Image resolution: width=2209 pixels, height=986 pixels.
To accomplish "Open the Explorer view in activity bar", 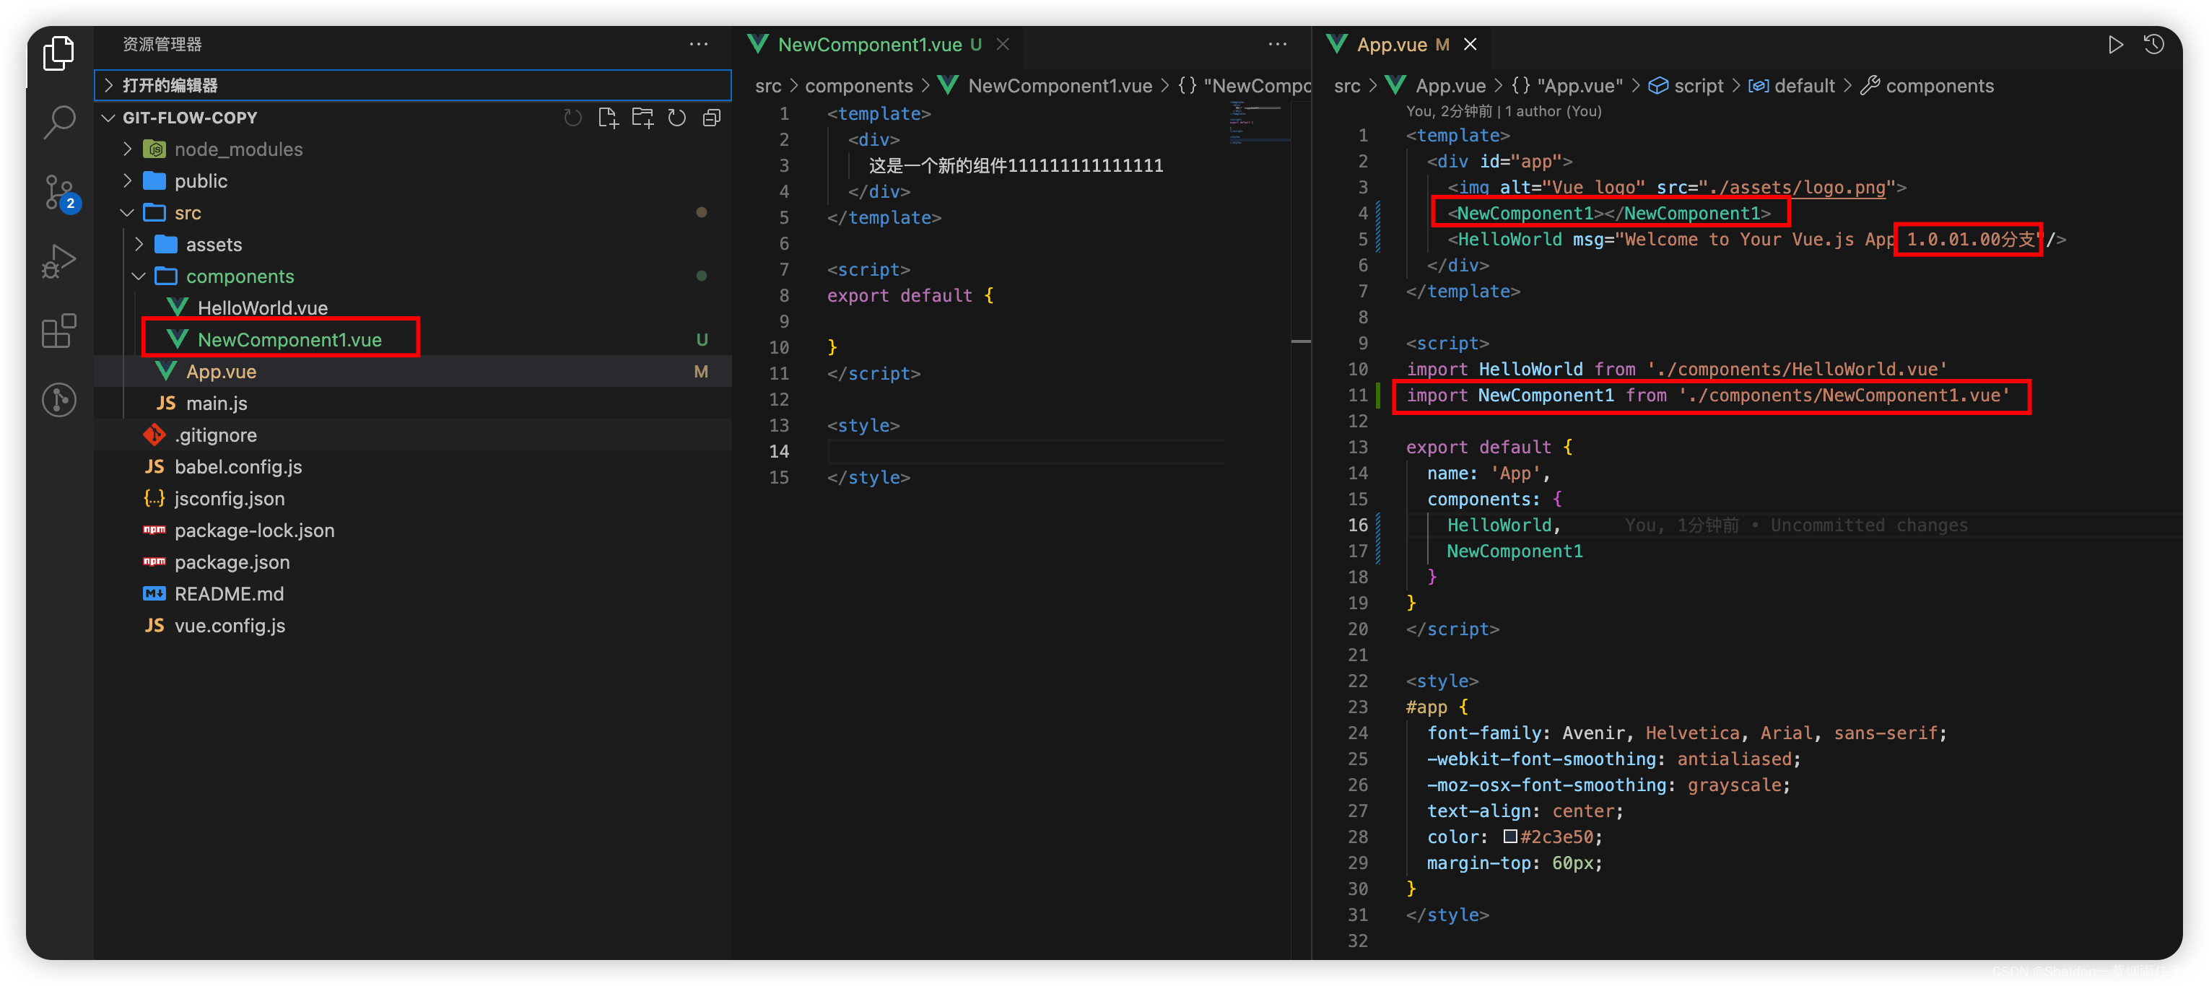I will 58,53.
